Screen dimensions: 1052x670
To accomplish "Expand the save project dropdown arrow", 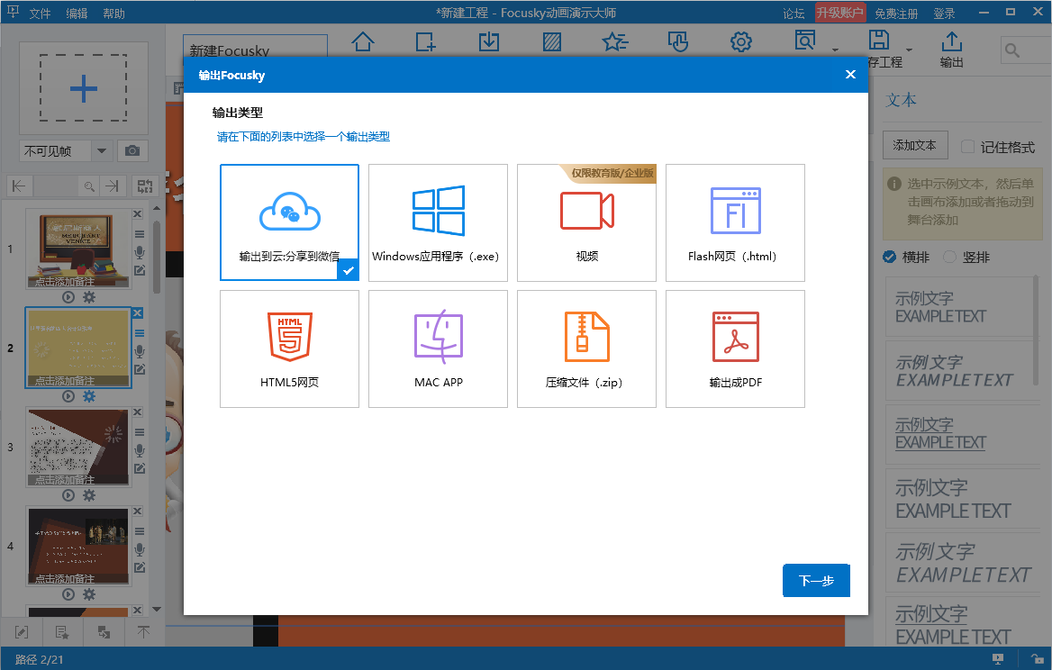I will 909,50.
